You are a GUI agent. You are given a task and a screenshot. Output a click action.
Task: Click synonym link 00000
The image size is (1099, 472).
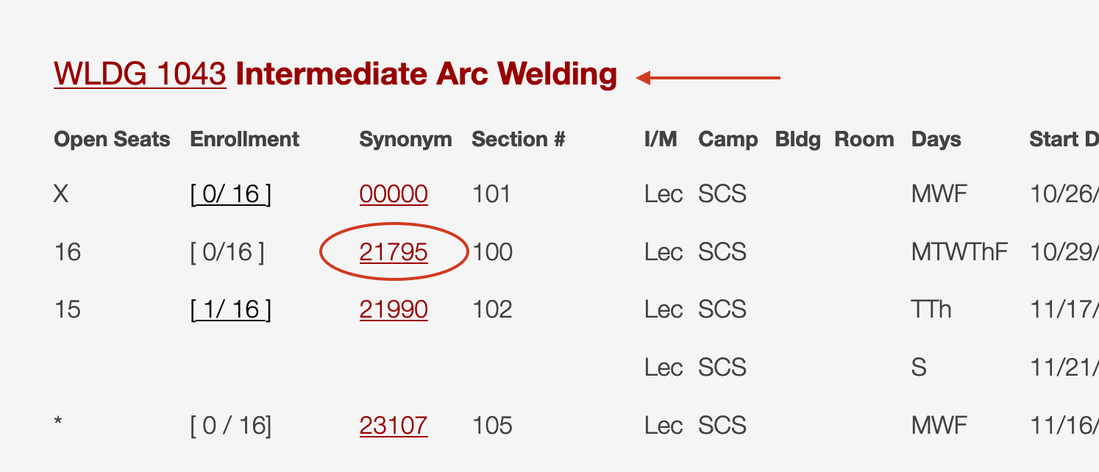pos(394,194)
